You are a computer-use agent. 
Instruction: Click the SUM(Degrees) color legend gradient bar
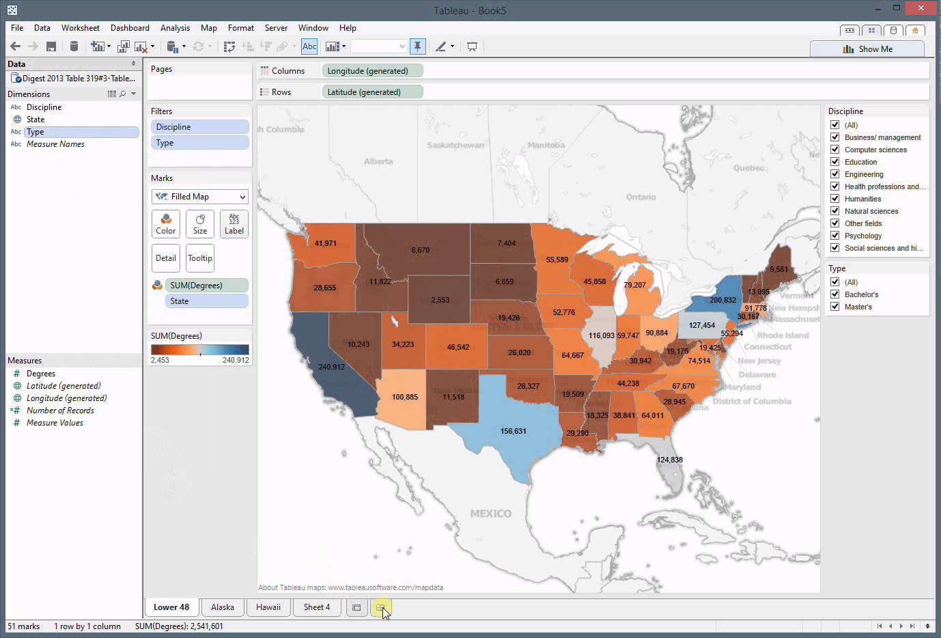click(200, 350)
